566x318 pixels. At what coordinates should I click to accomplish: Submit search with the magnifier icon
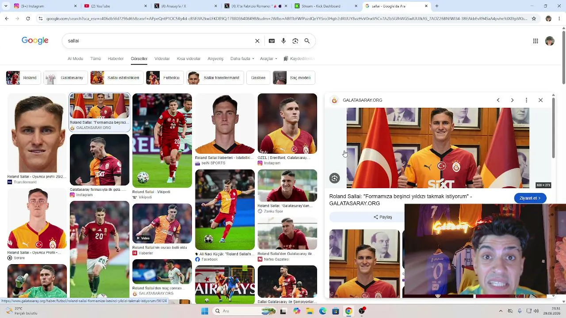[307, 41]
